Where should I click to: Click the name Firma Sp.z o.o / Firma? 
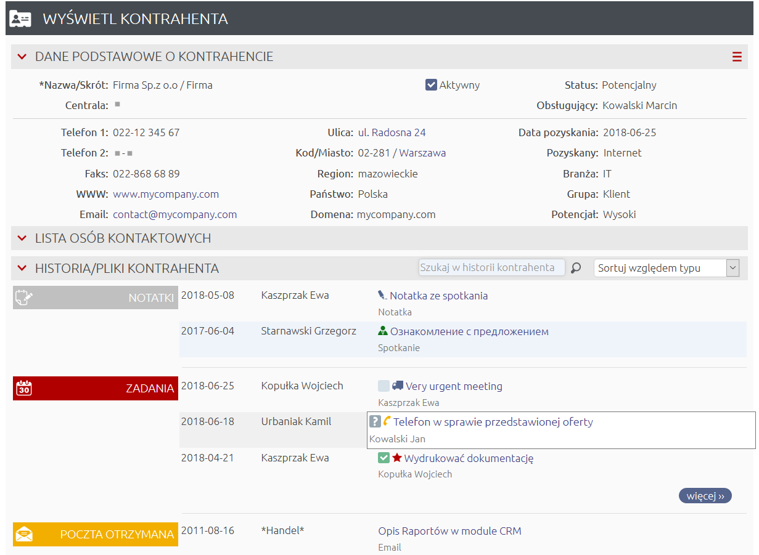click(x=163, y=85)
